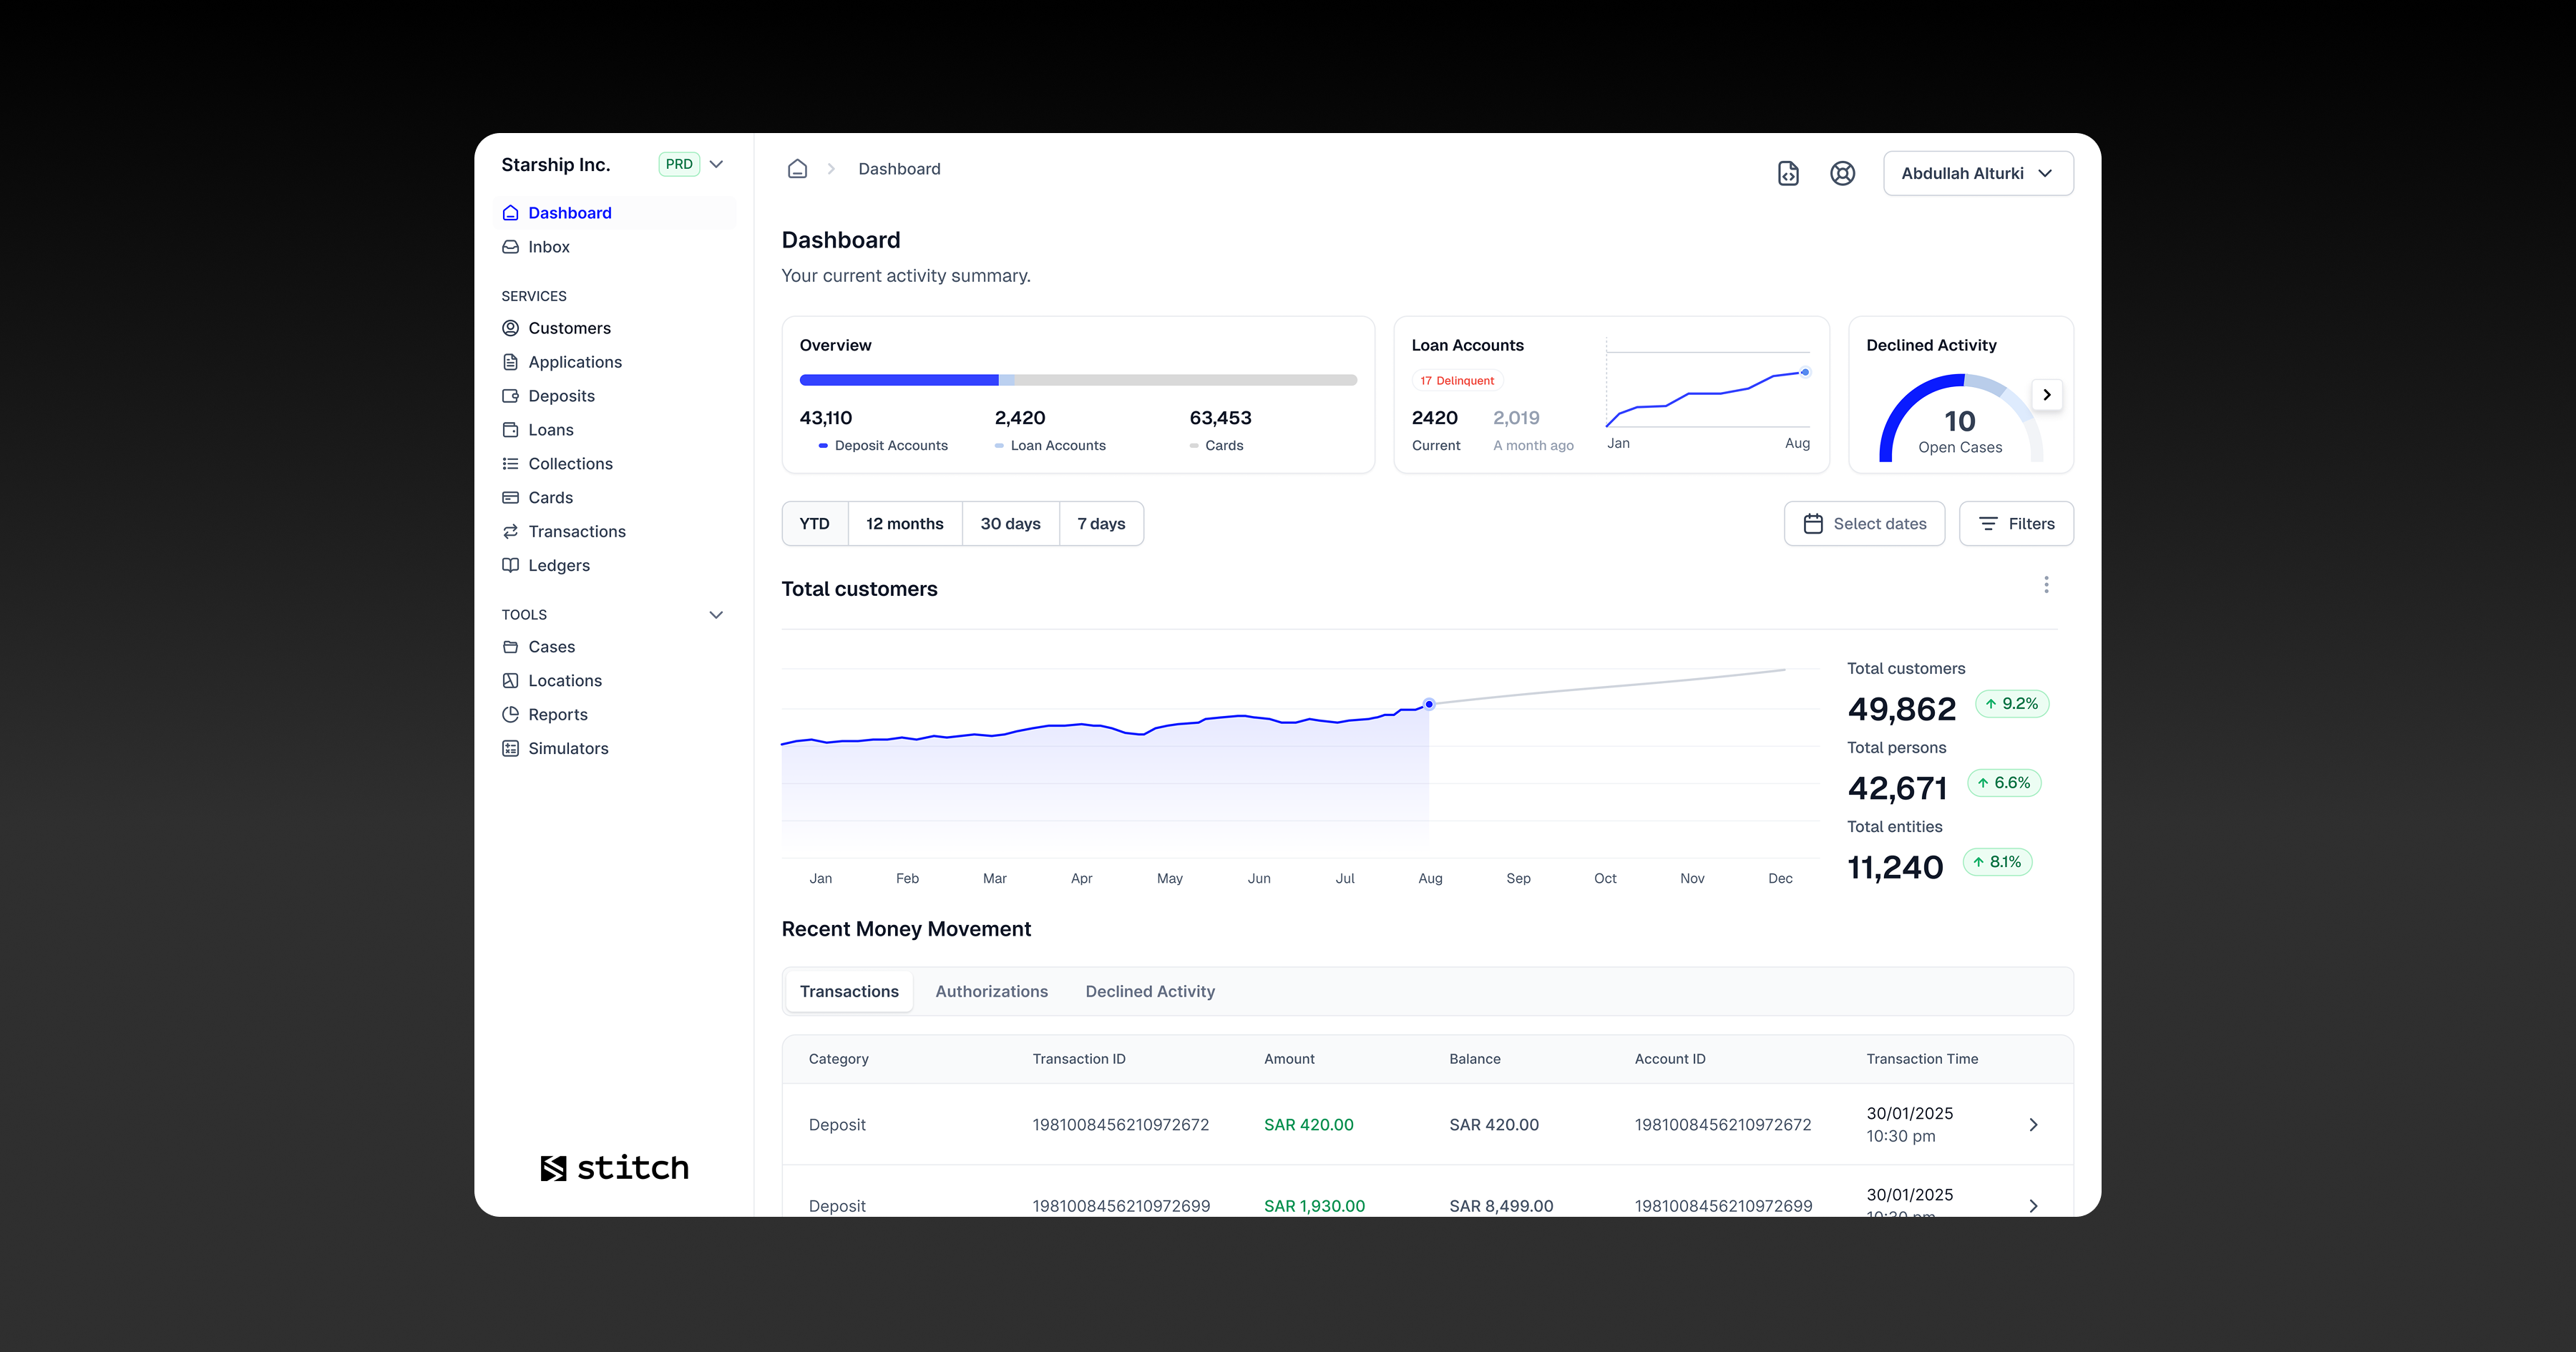Screen dimensions: 2576x1352
Task: Expand the Starship Inc. PRD environment dropdown
Action: point(716,164)
